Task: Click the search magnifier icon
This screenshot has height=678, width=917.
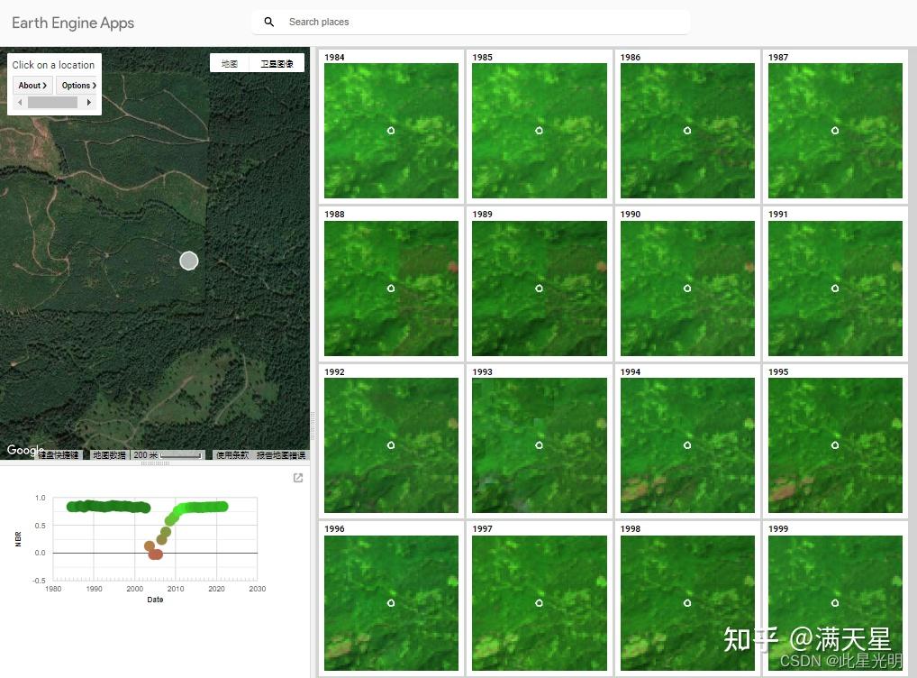Action: tap(268, 22)
